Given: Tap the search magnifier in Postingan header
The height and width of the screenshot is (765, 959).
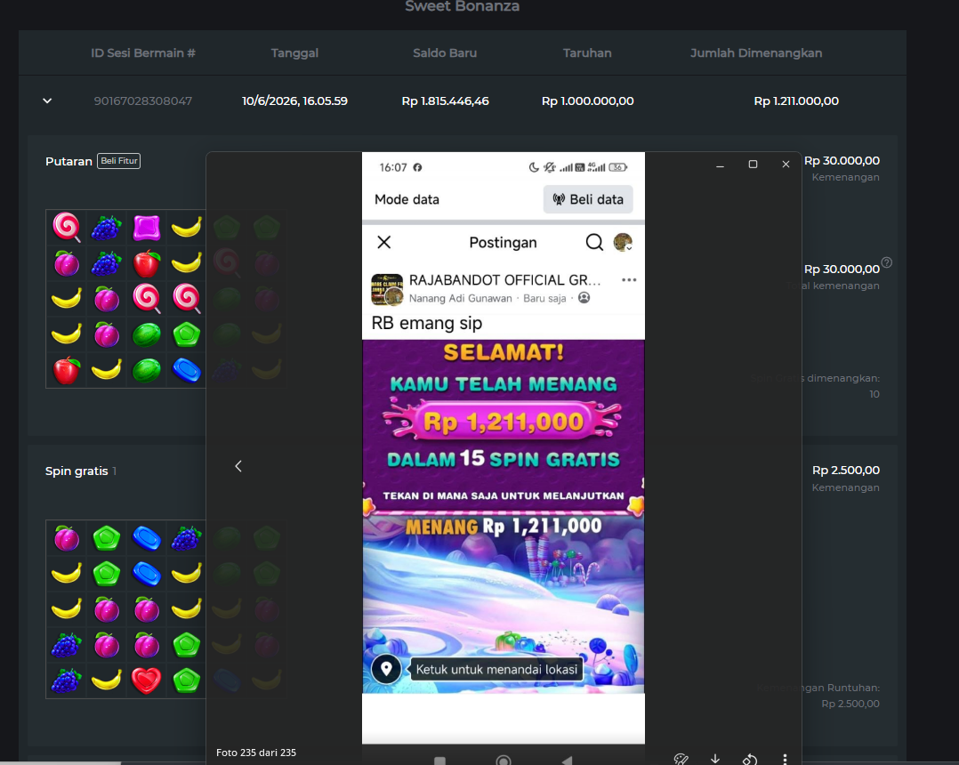Looking at the screenshot, I should click(594, 242).
